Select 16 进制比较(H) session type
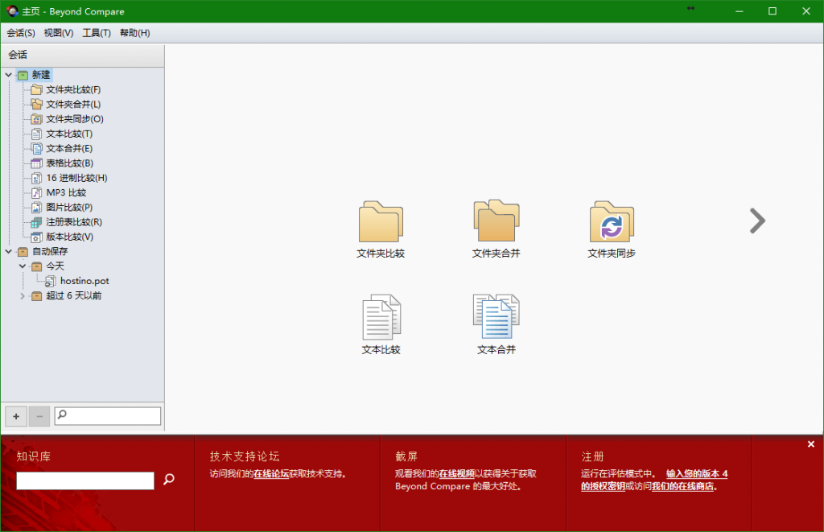The height and width of the screenshot is (532, 824). [x=76, y=178]
